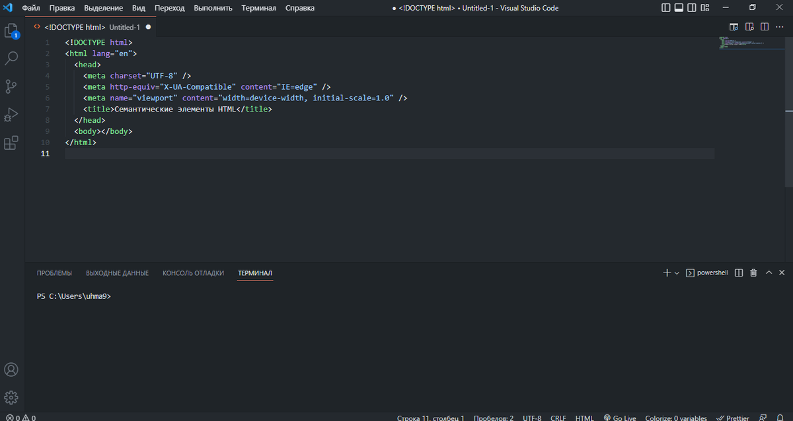Click the unsaved dot on Untitled-1 tab
The height and width of the screenshot is (421, 793).
148,27
